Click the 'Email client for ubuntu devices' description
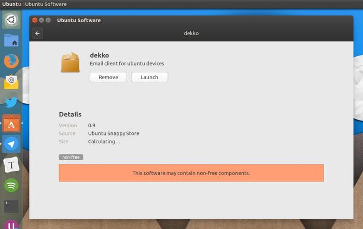363x229 pixels. click(x=127, y=64)
